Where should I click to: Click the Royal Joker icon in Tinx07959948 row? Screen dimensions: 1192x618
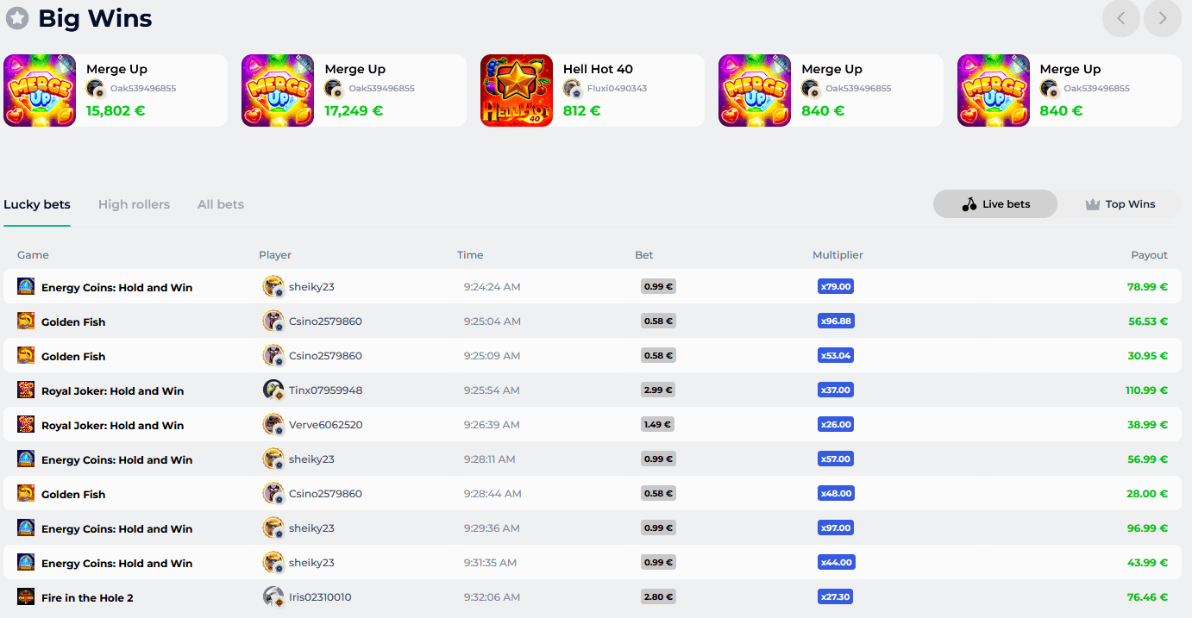click(26, 390)
